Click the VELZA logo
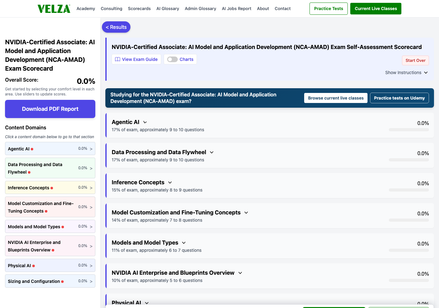 (x=54, y=9)
